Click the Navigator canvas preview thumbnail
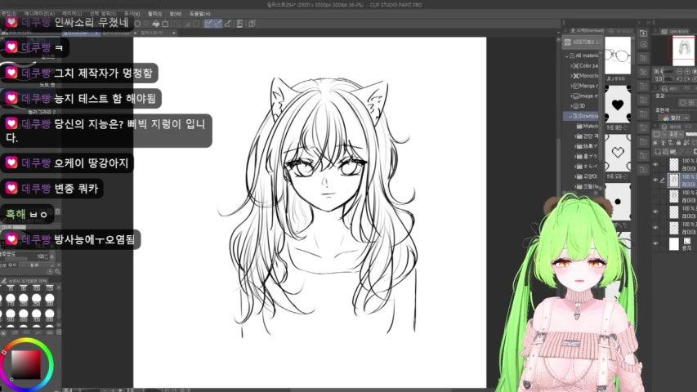Image resolution: width=697 pixels, height=392 pixels. tap(683, 50)
